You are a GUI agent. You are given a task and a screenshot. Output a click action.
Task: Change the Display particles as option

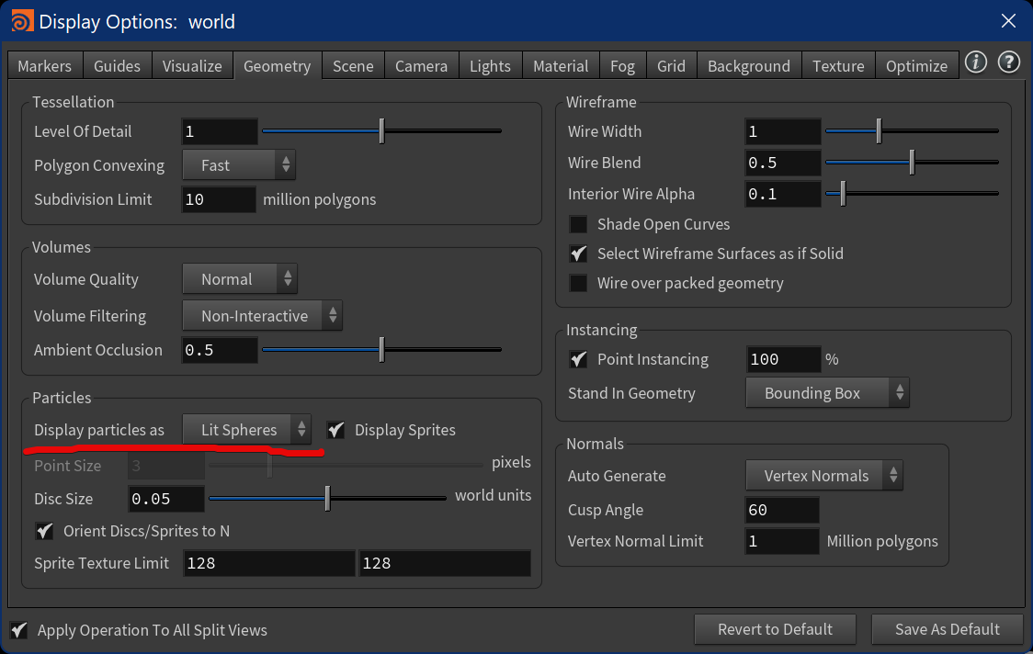point(247,429)
